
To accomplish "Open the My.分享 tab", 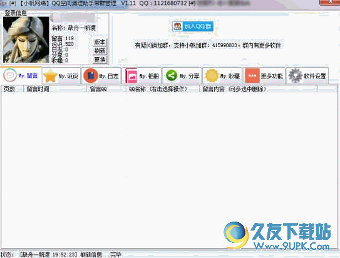I will [x=182, y=76].
